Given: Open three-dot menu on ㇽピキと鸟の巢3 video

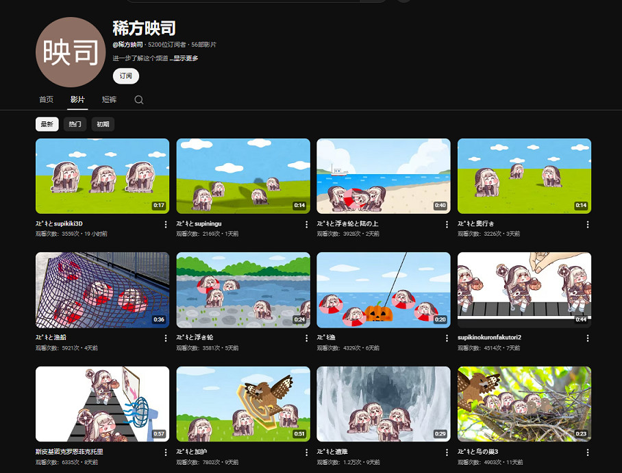Looking at the screenshot, I should click(x=587, y=452).
